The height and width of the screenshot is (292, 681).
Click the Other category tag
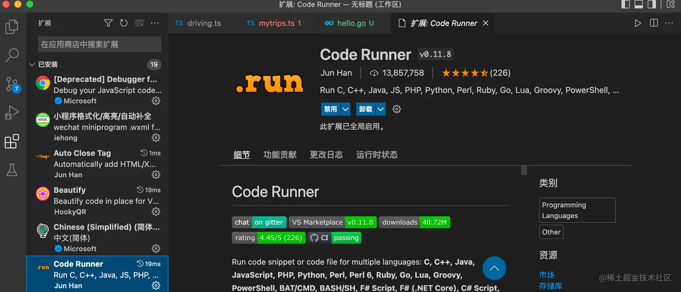pyautogui.click(x=551, y=232)
